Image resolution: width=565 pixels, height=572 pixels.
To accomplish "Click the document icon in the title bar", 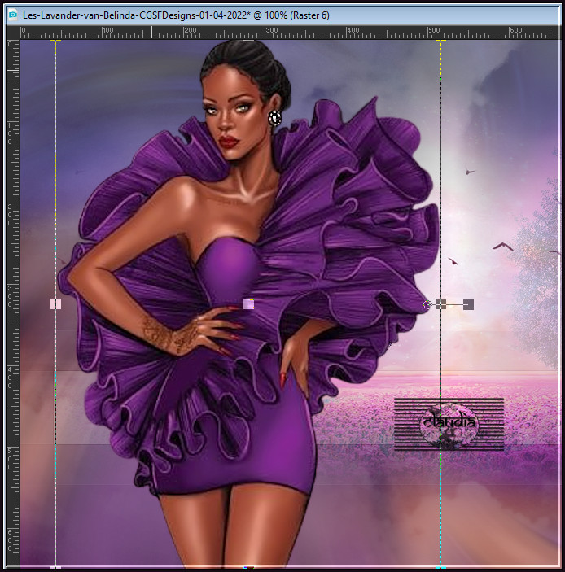I will point(13,15).
